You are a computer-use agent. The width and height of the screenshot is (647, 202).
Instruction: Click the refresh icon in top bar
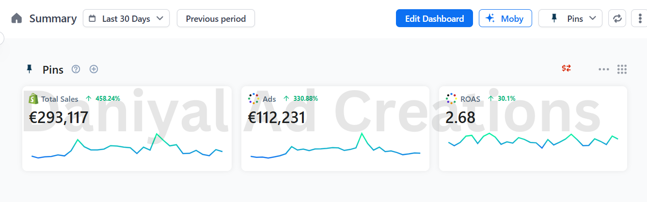click(x=617, y=18)
